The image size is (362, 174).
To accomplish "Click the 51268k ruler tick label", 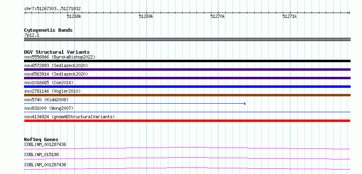I will click(x=74, y=16).
